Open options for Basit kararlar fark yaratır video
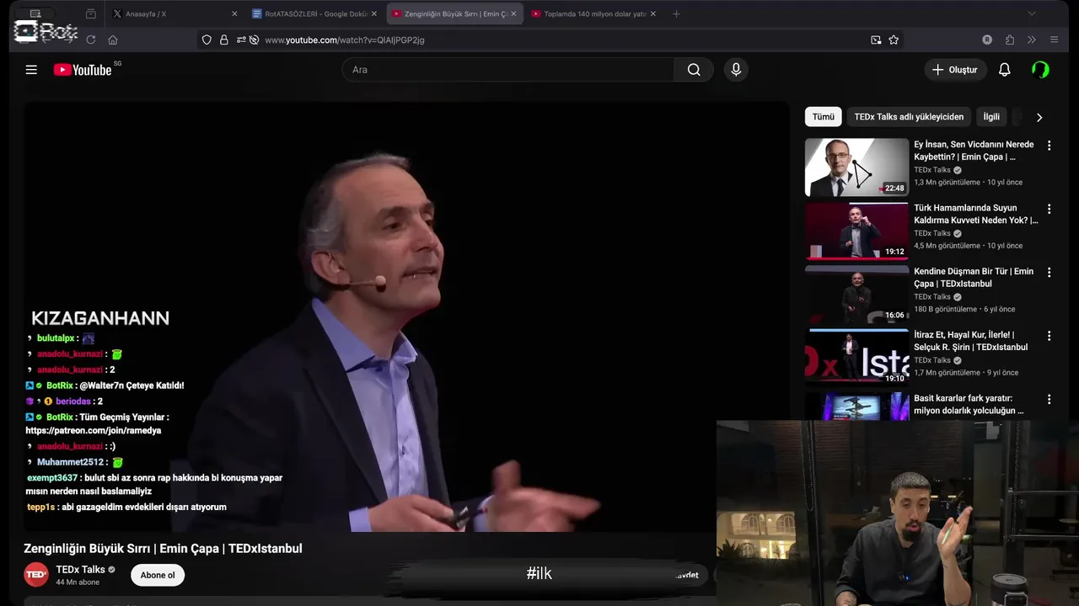 pyautogui.click(x=1049, y=400)
